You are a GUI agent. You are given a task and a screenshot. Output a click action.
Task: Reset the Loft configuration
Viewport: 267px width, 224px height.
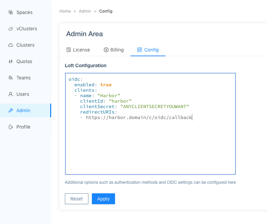(76, 199)
